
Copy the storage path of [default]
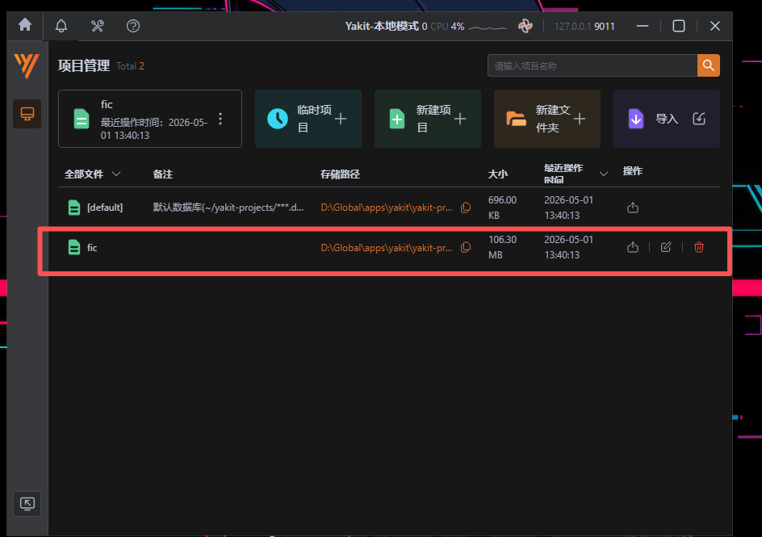466,208
